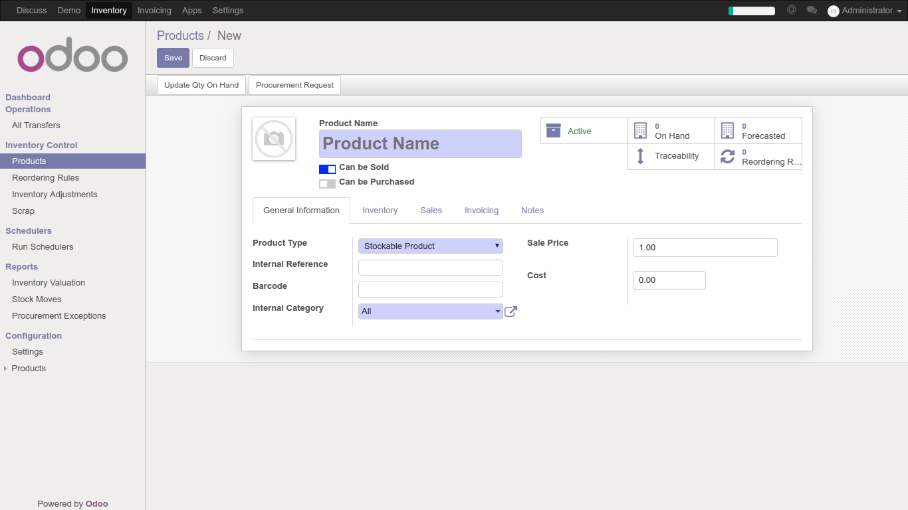Enable the Can be Purchased switch
Viewport: 908px width, 510px height.
327,183
